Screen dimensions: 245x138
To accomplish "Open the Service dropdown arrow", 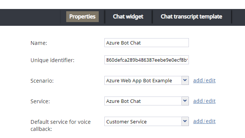I will click(x=185, y=101).
